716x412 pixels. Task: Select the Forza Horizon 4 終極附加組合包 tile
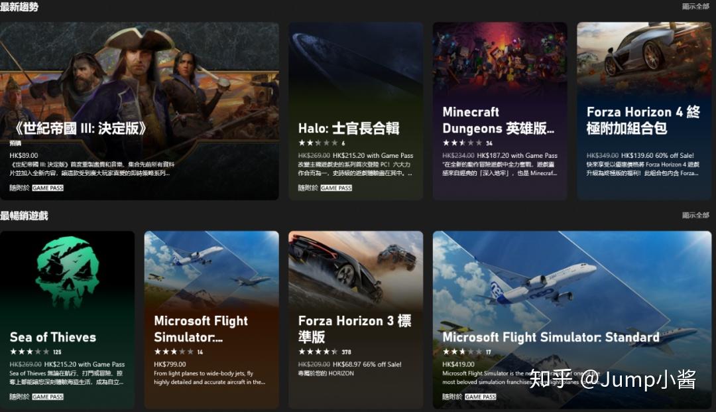pyautogui.click(x=644, y=111)
